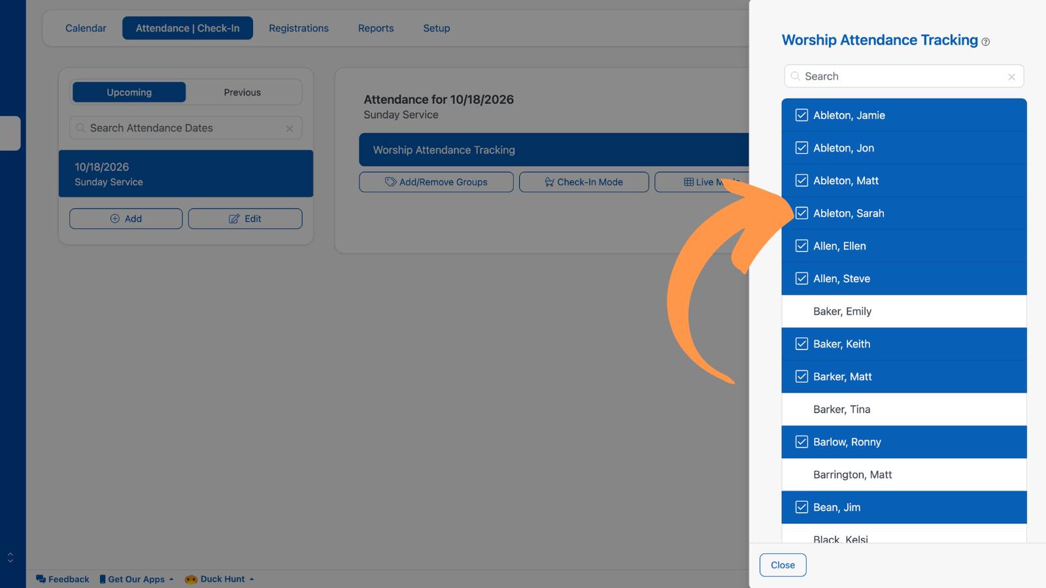Expand the Get Our Apps menu

pos(137,579)
